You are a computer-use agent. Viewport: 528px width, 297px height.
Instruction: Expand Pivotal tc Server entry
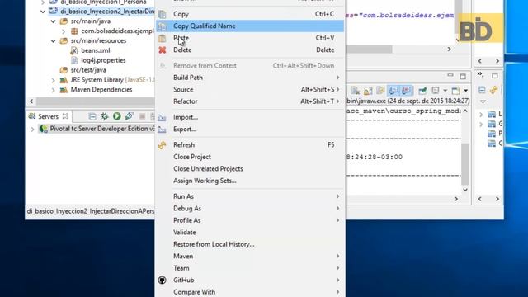32,129
